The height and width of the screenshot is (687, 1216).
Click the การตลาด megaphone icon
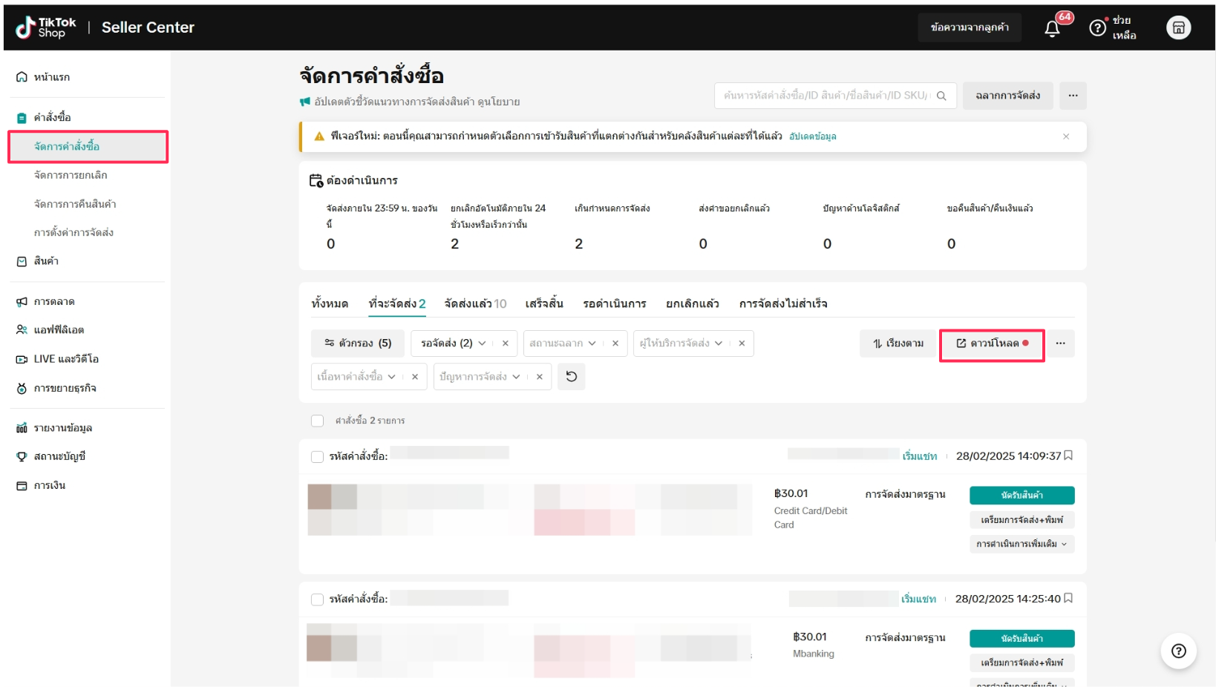22,302
